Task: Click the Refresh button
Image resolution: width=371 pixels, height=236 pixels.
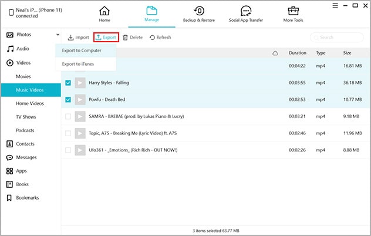Action: [160, 38]
